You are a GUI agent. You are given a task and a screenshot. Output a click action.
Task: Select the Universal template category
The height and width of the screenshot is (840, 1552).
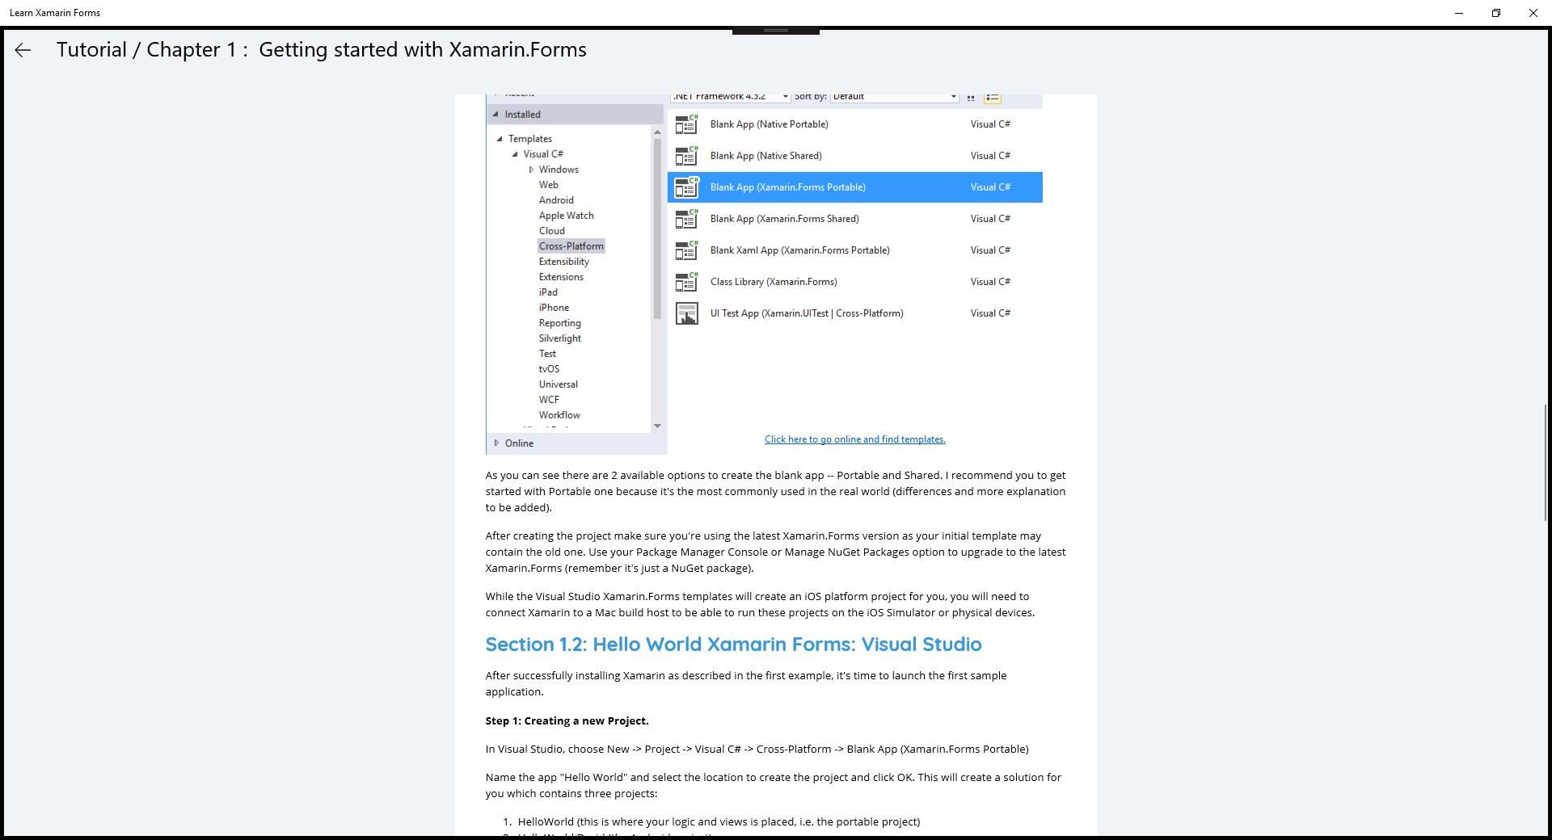click(x=559, y=384)
